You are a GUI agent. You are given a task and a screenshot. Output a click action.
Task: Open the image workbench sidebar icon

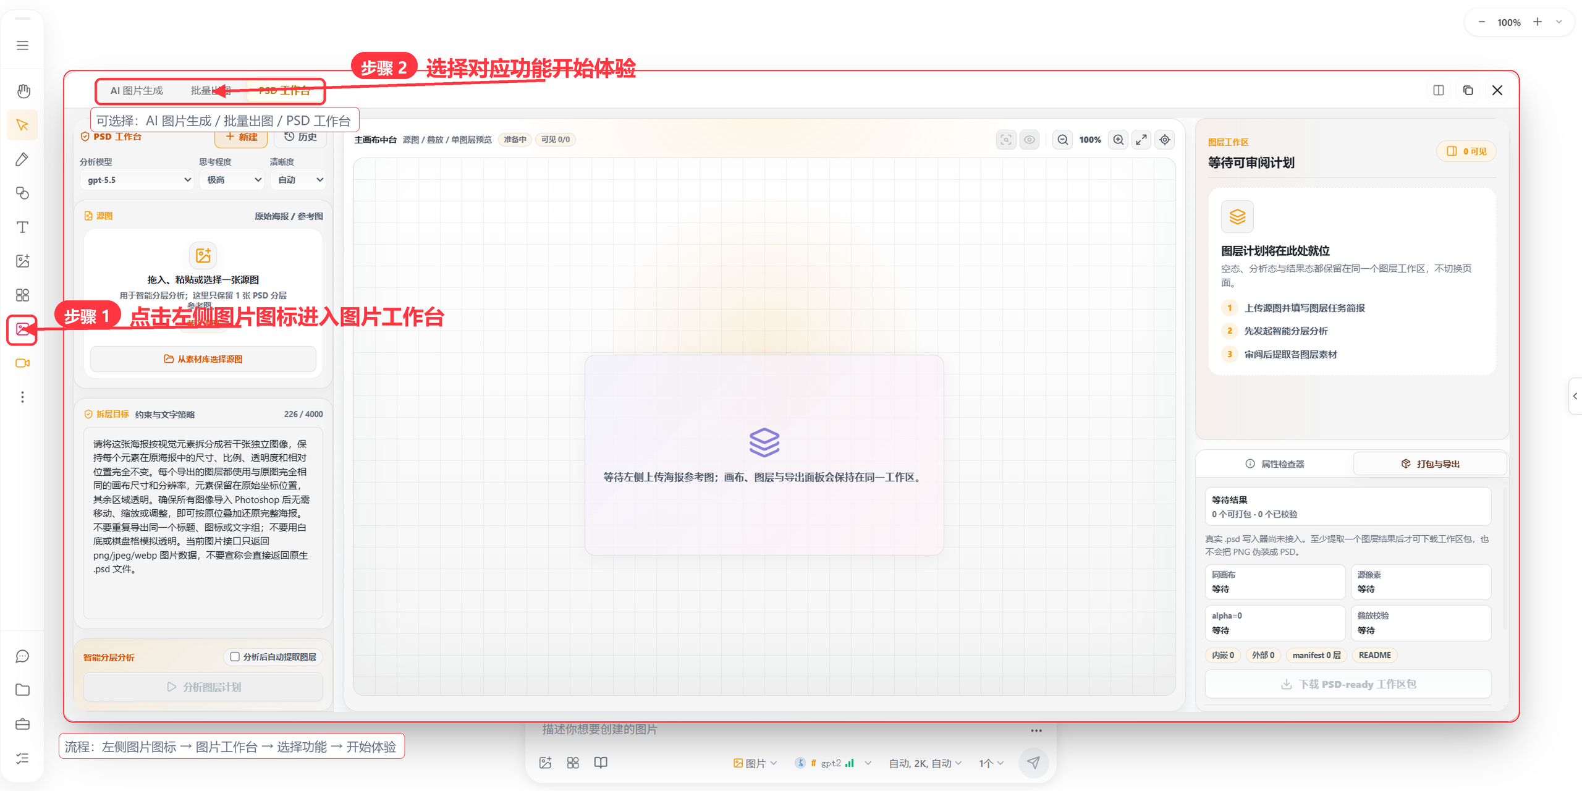click(22, 329)
